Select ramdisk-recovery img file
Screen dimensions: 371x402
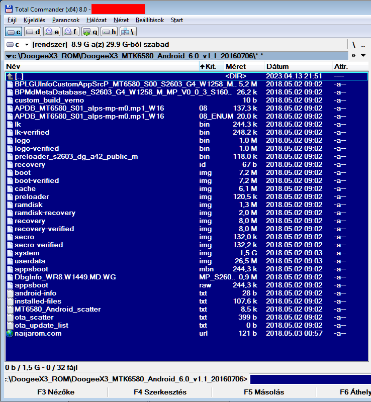coord(187,213)
